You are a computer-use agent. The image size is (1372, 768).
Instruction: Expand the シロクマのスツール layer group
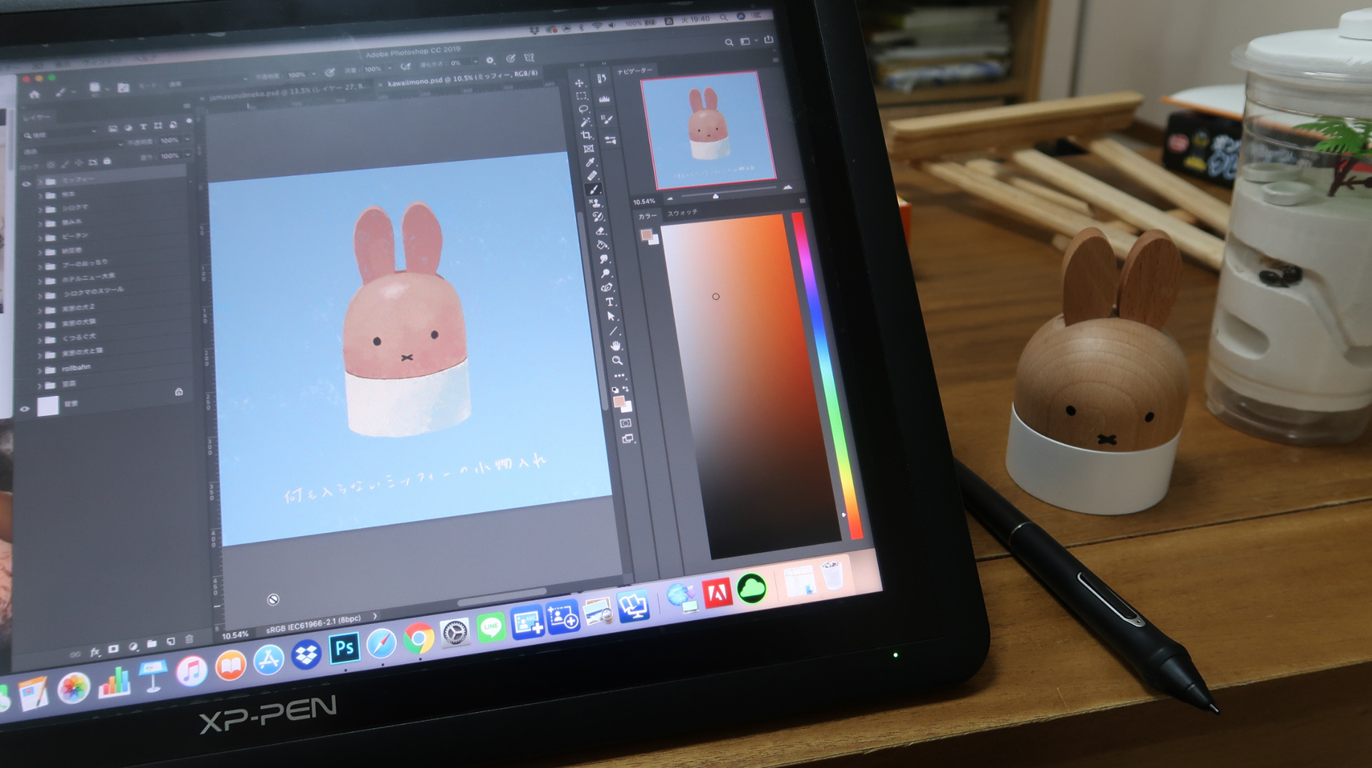pyautogui.click(x=40, y=295)
